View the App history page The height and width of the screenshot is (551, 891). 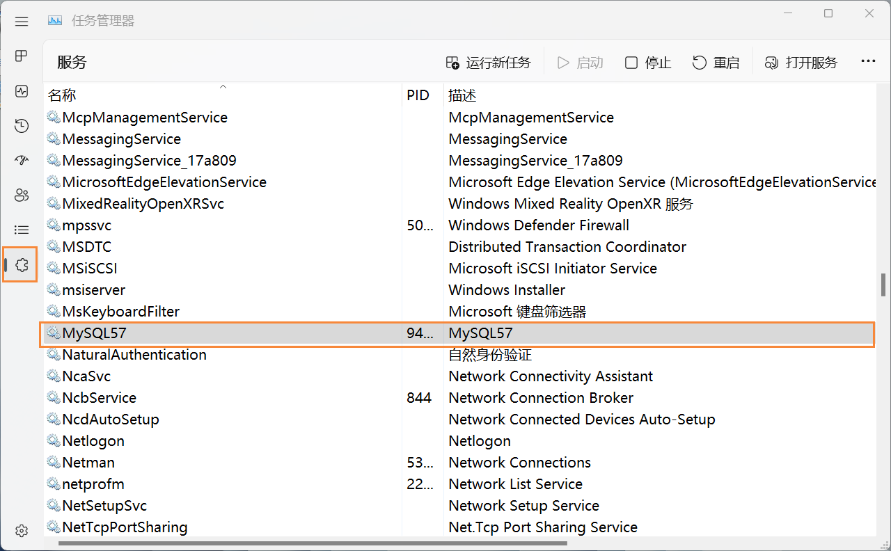(x=21, y=125)
